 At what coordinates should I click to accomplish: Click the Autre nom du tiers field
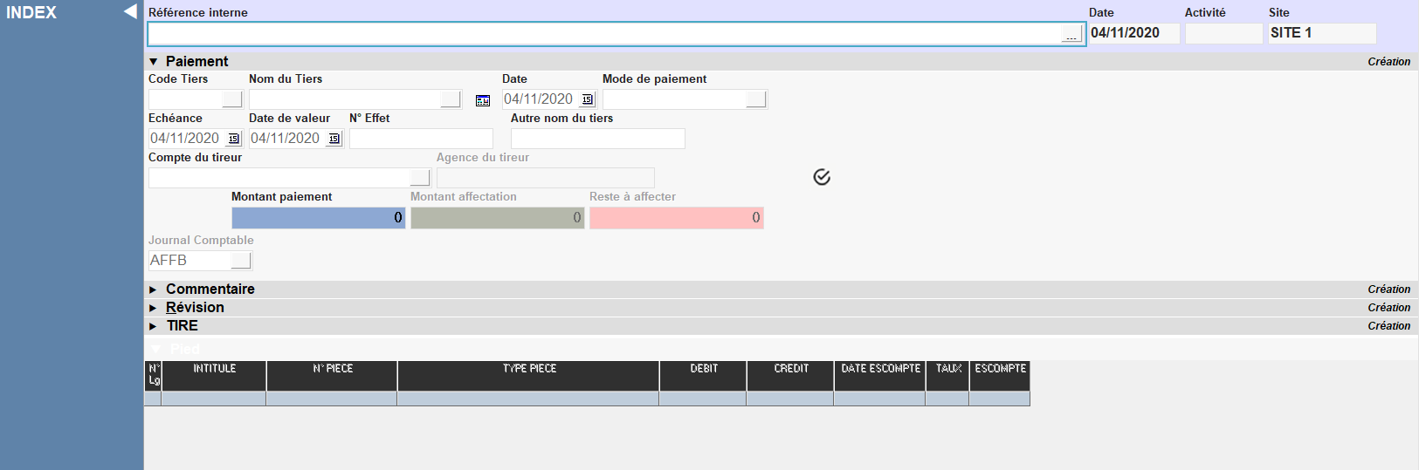[597, 139]
